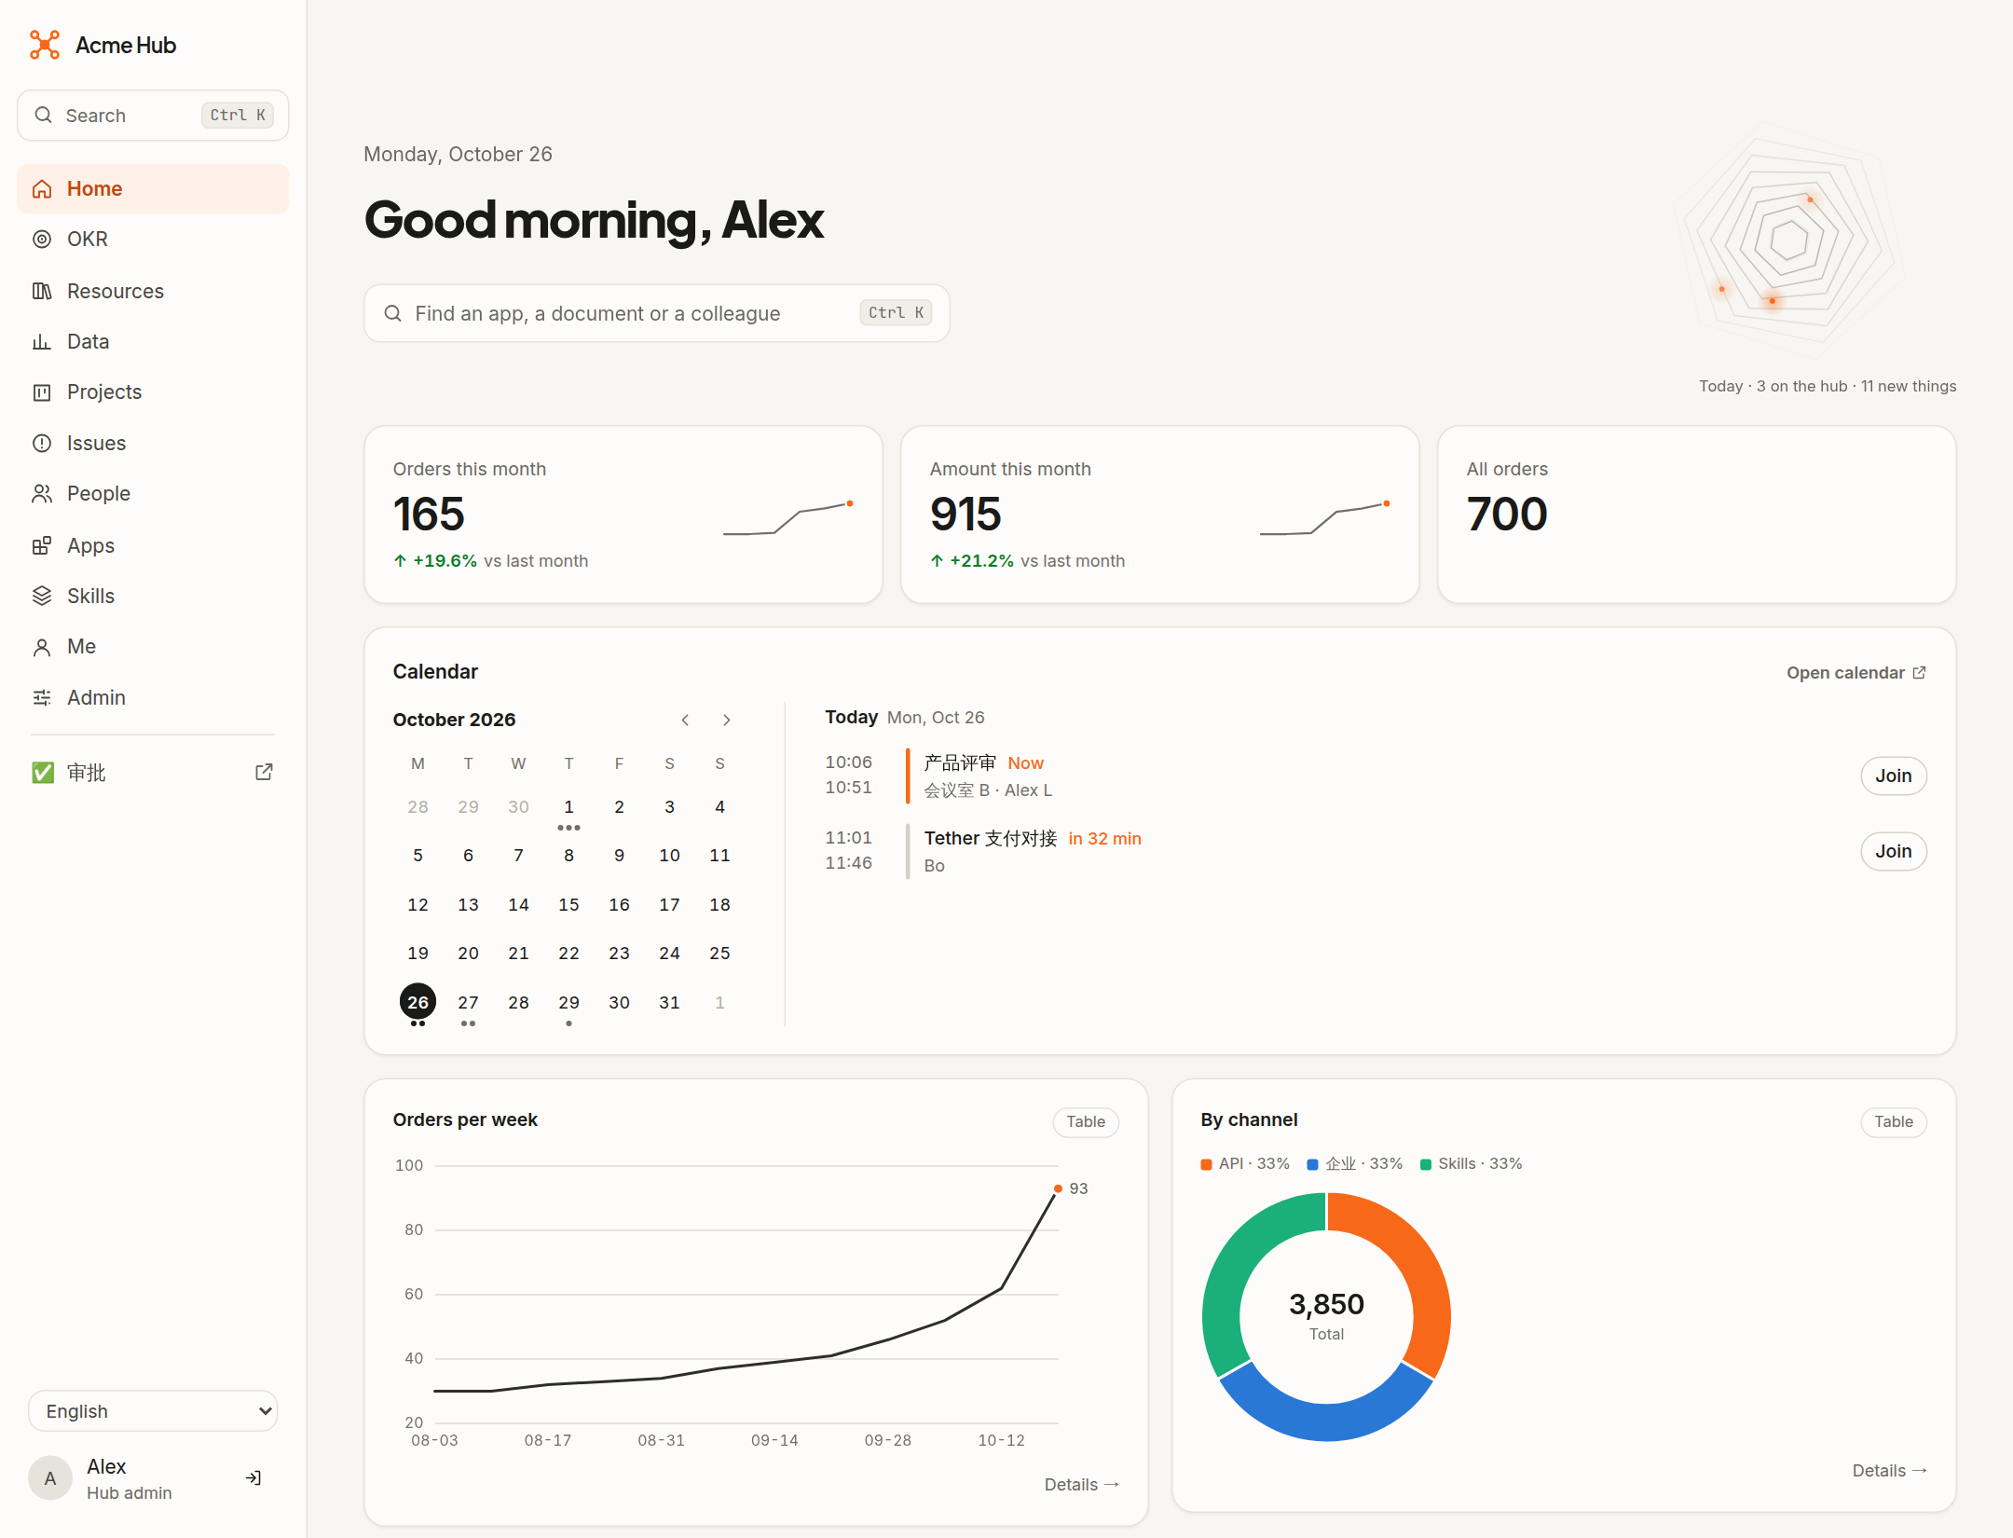
Task: Go to next calendar month
Action: tap(727, 720)
